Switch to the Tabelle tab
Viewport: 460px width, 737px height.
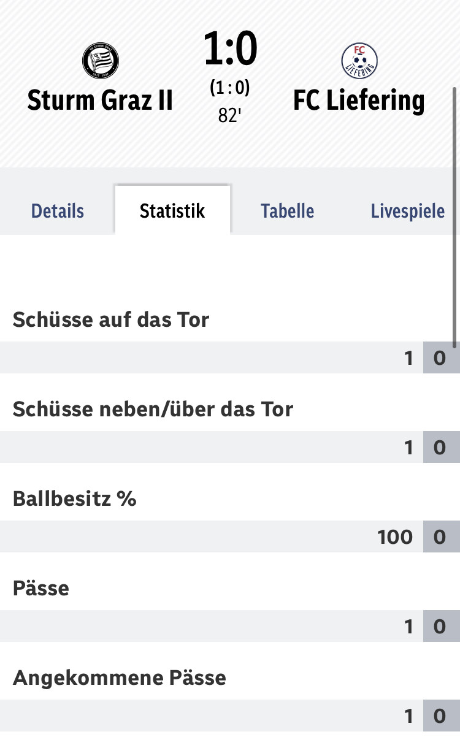tap(288, 211)
